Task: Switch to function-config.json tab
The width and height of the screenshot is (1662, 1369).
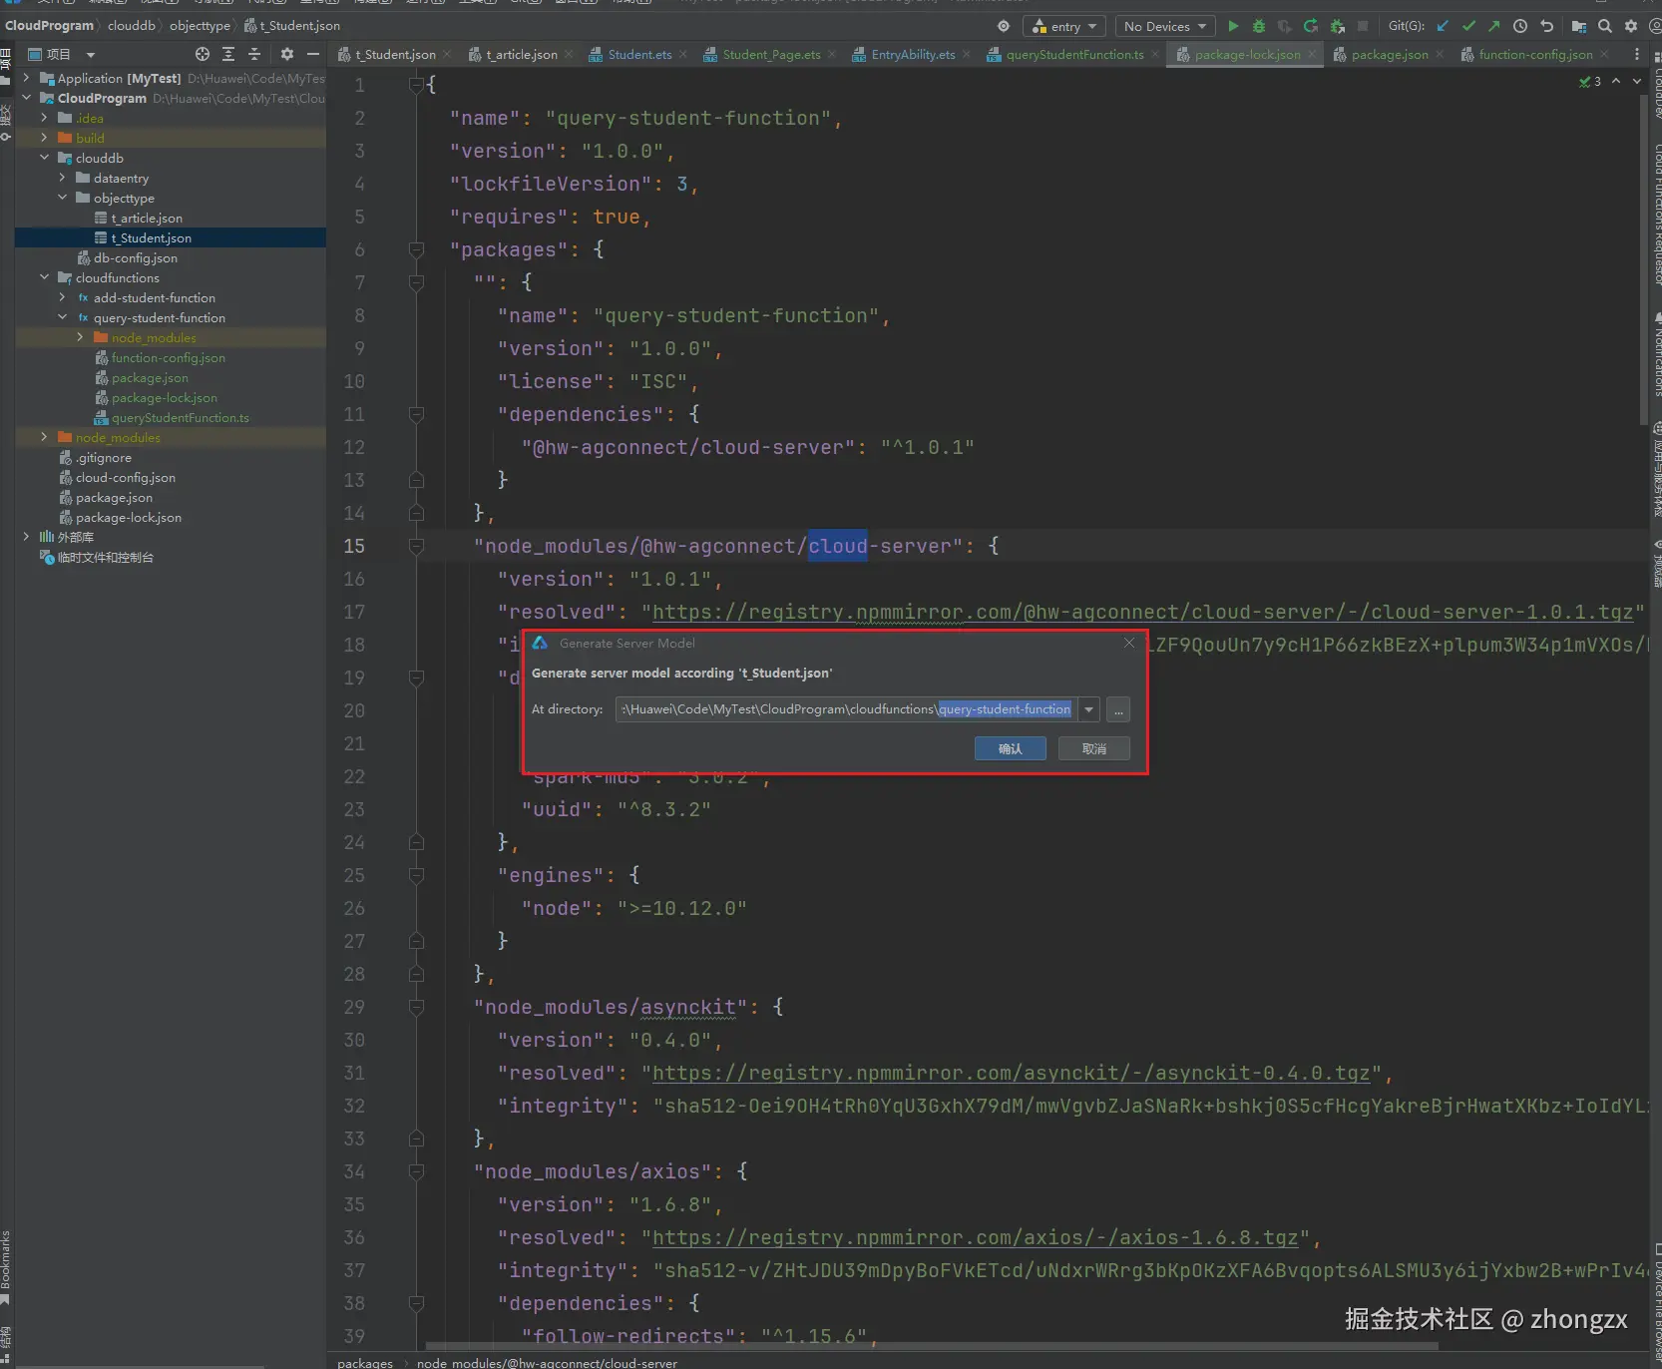Action: pos(1534,54)
